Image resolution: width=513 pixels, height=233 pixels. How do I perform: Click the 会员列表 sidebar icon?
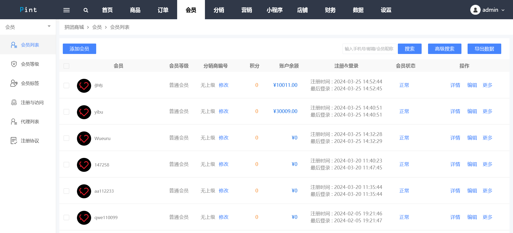click(x=14, y=45)
